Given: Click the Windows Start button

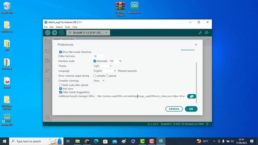Looking at the screenshot, I should click(x=4, y=141).
